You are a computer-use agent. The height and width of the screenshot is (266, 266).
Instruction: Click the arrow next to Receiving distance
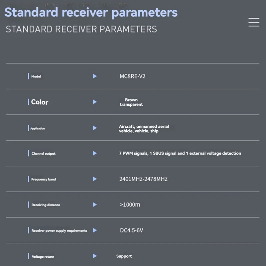95,205
